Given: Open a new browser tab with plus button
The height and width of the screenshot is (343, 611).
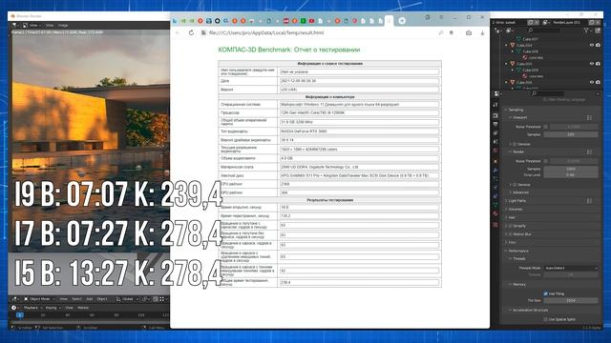Looking at the screenshot, I should (402, 21).
